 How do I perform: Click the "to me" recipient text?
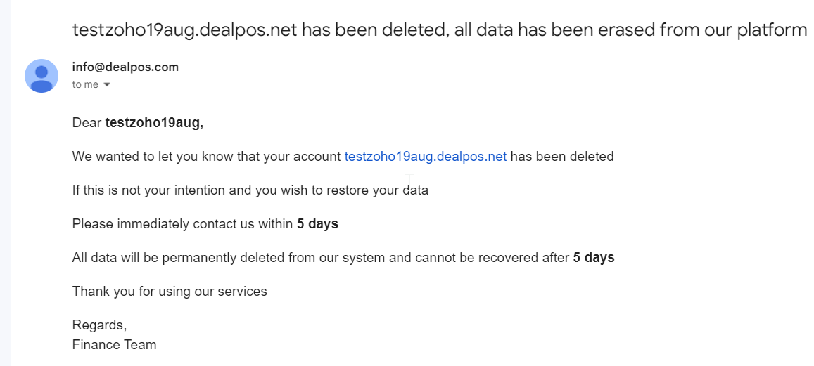[85, 84]
